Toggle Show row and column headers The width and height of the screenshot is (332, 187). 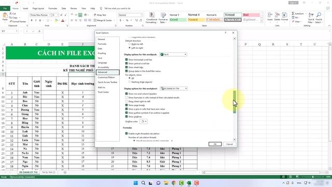127,94
